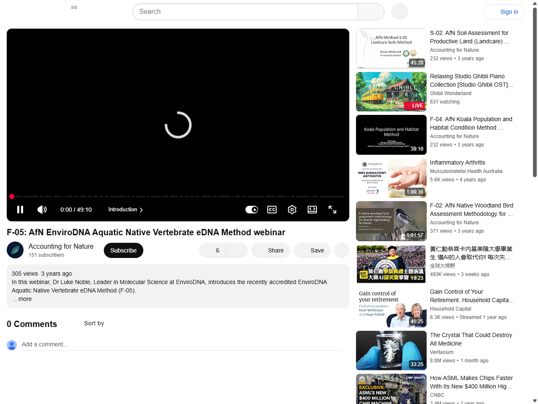538x404 pixels.
Task: Pause the video playback
Action: (20, 210)
